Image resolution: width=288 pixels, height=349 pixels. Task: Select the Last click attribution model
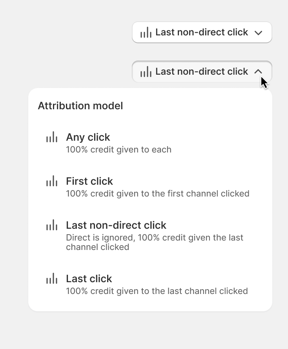(x=89, y=279)
